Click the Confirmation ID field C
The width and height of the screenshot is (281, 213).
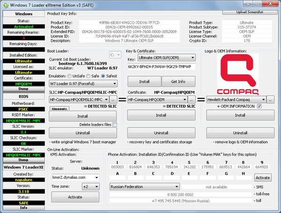(154, 178)
